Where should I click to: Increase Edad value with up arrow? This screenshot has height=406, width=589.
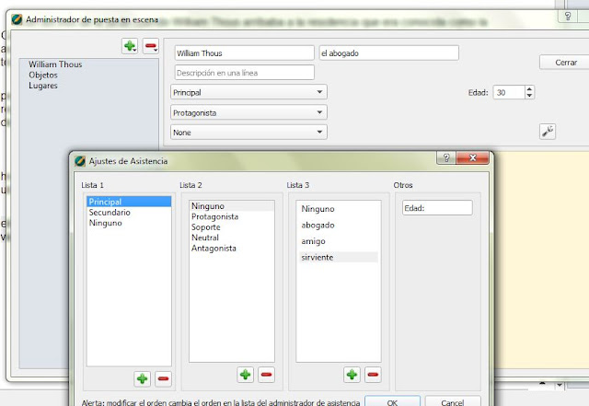point(529,89)
